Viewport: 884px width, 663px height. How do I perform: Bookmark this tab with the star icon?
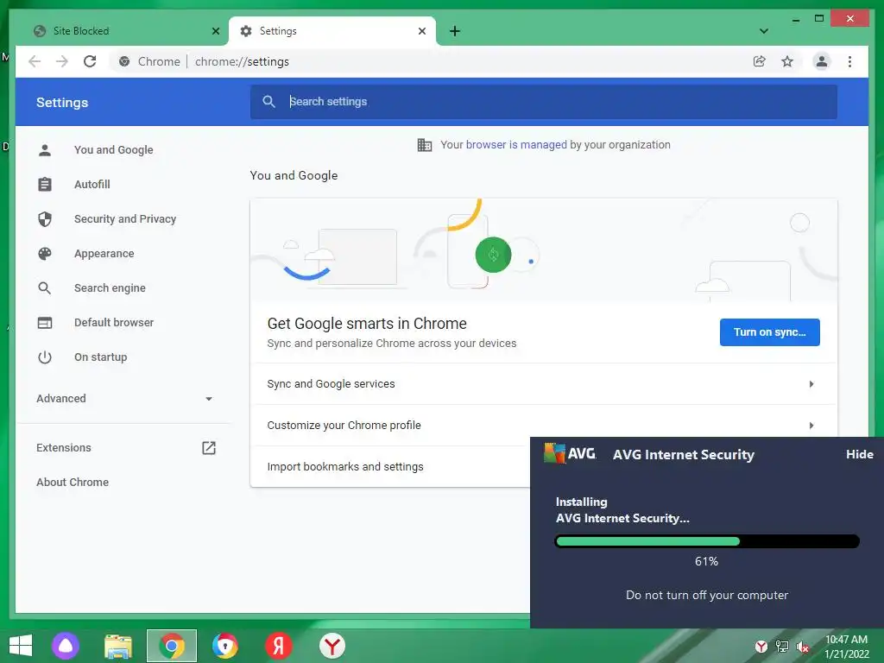(787, 61)
